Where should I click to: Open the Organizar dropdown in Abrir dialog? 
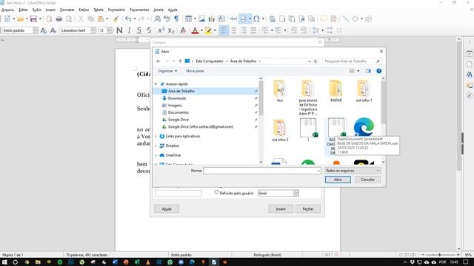pos(167,71)
